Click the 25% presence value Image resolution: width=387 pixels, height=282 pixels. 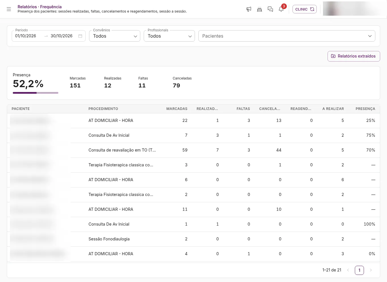click(x=371, y=120)
